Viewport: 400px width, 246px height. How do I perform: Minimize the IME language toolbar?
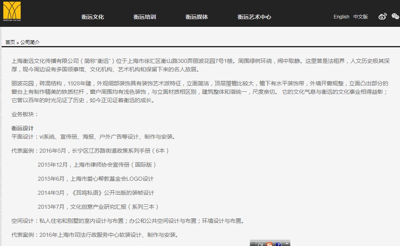pyautogui.click(x=287, y=244)
